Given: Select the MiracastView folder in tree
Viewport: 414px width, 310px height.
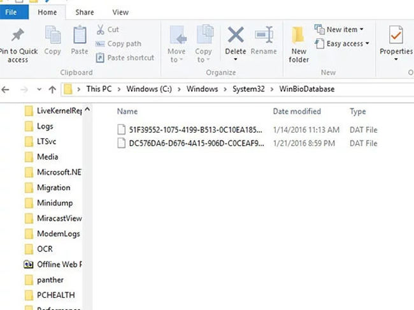Looking at the screenshot, I should [53, 218].
